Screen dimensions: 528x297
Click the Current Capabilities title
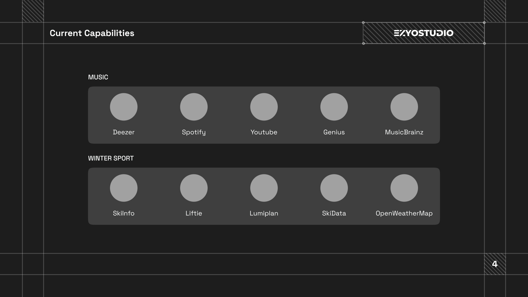click(x=92, y=33)
